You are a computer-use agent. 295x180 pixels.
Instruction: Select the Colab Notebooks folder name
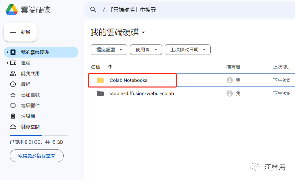128,80
